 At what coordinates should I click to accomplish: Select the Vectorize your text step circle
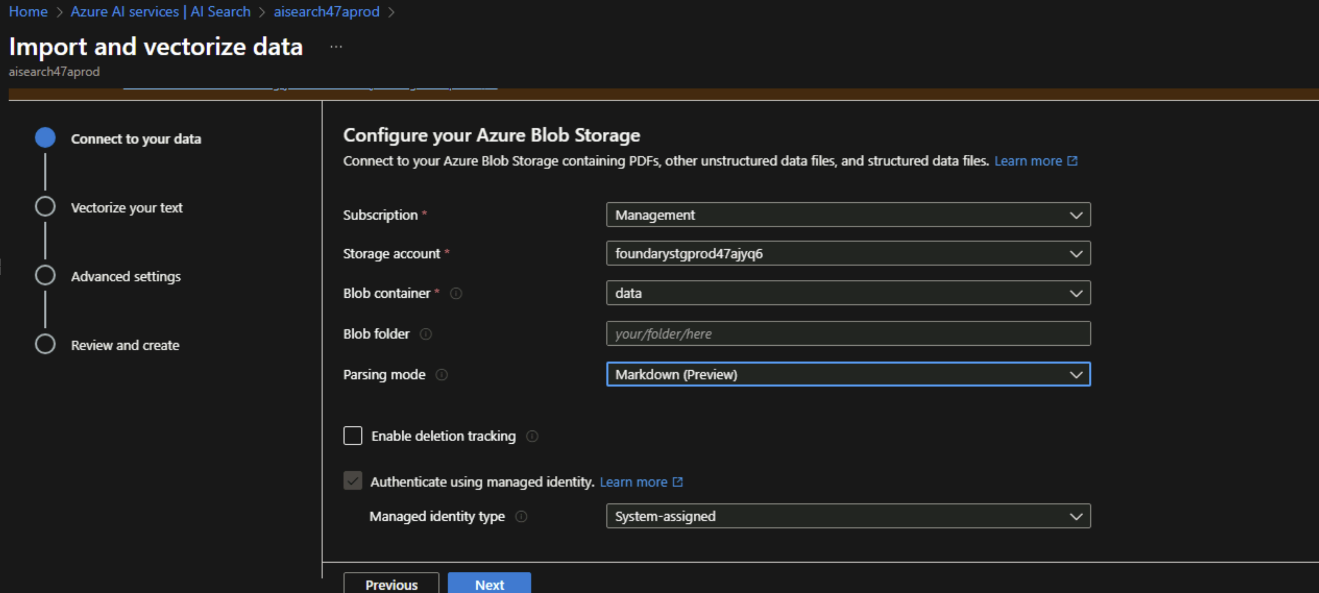[45, 206]
